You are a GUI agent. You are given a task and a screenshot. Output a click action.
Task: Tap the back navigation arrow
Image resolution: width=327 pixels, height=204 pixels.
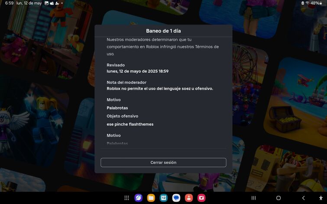click(x=304, y=198)
